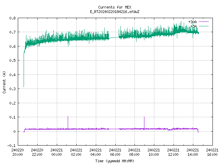This screenshot has height=164, width=219.
Task: Click the 240221 04:00 time tick label
Action: point(96,152)
